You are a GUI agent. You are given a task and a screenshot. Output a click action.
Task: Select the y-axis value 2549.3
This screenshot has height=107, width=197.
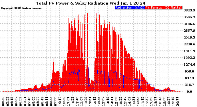click(189, 37)
